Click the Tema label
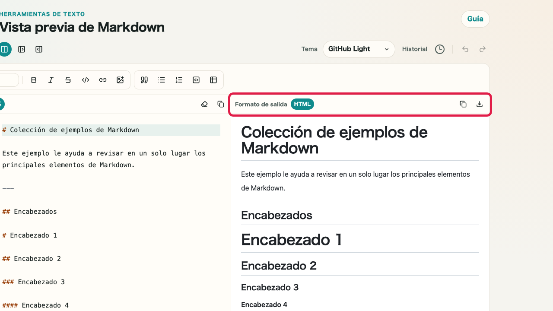 point(309,49)
